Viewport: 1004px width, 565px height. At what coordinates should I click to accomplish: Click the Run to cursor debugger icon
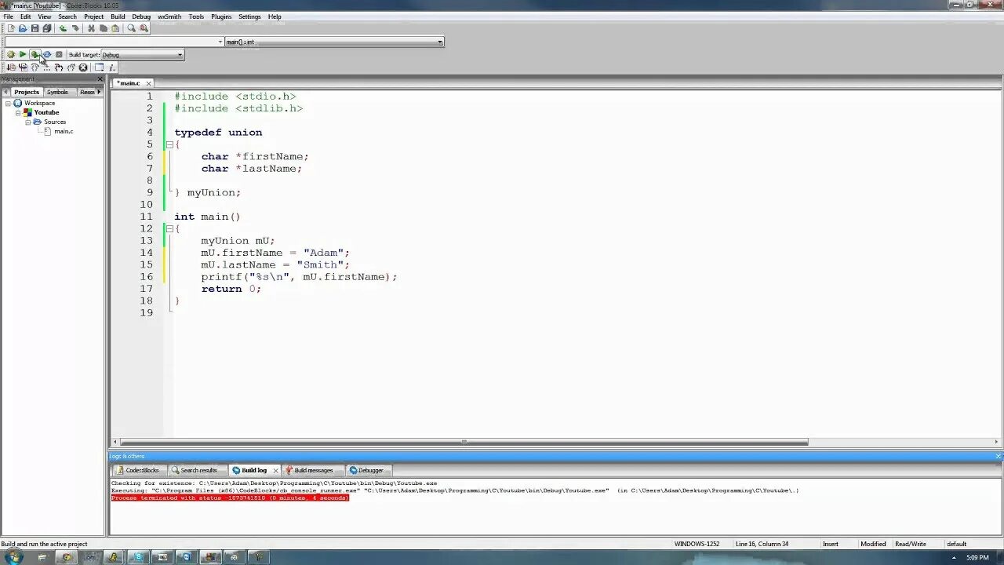[23, 67]
